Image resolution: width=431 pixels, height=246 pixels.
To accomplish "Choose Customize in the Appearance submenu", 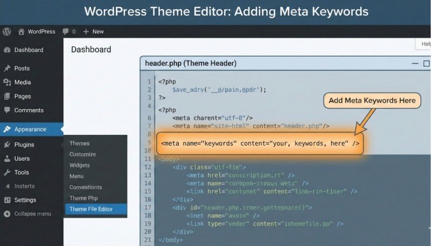I will [x=83, y=154].
